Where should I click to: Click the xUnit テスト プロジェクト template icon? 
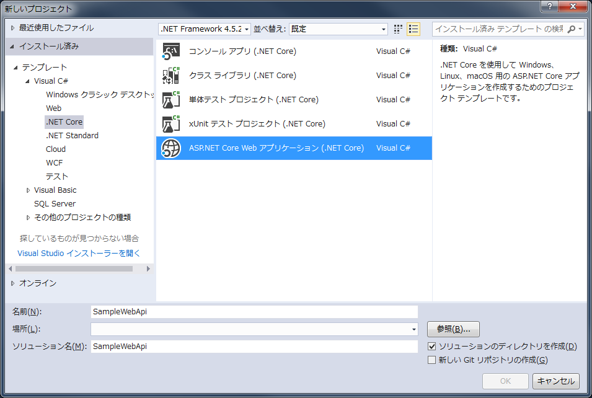click(171, 124)
